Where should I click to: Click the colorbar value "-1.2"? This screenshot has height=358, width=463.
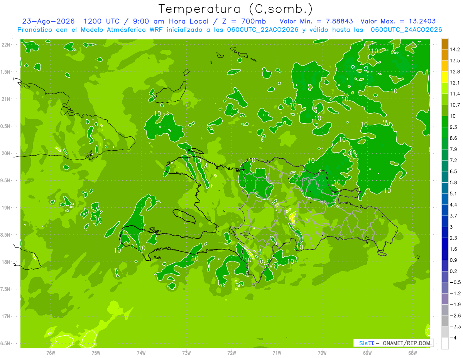(455, 293)
